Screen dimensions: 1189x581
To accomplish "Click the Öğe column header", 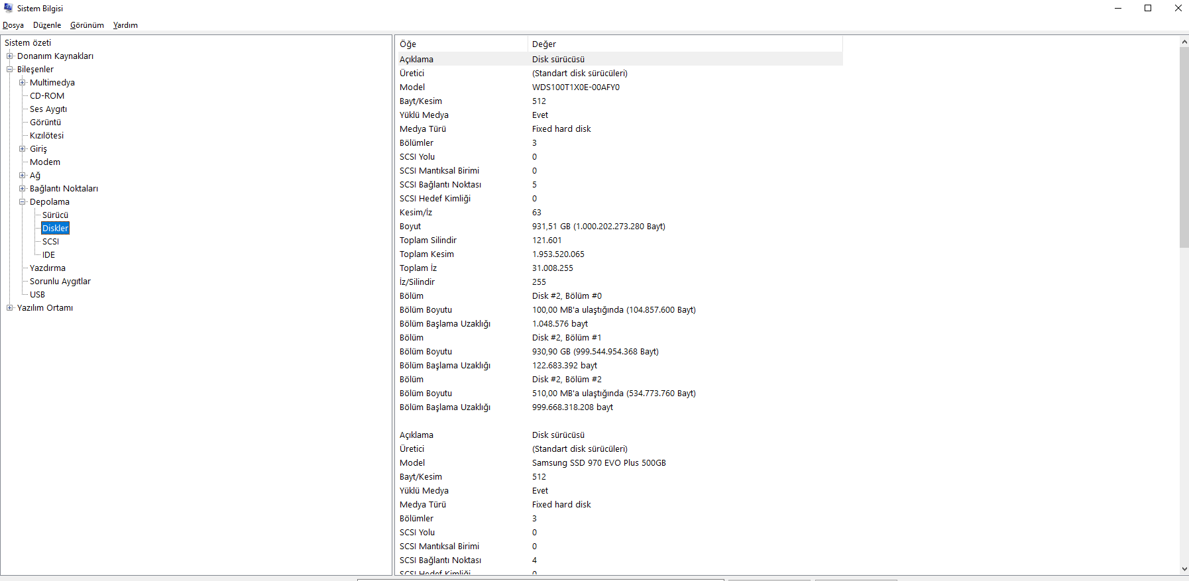I will [x=461, y=44].
